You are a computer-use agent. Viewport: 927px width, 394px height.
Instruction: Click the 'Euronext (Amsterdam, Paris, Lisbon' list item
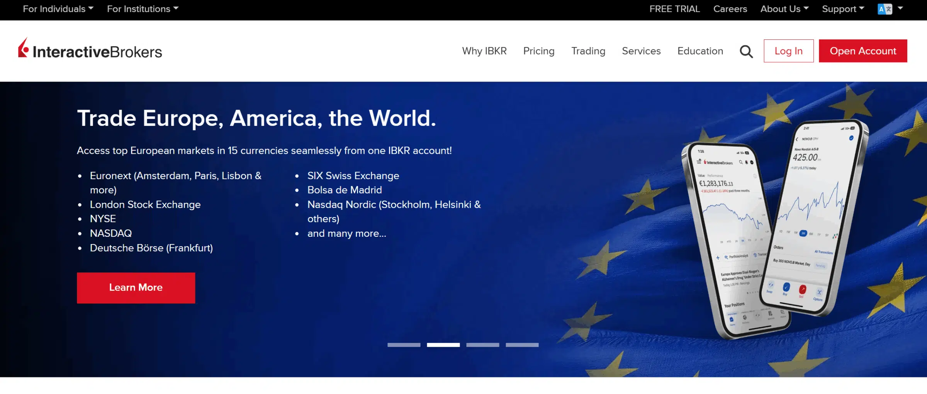(x=176, y=183)
